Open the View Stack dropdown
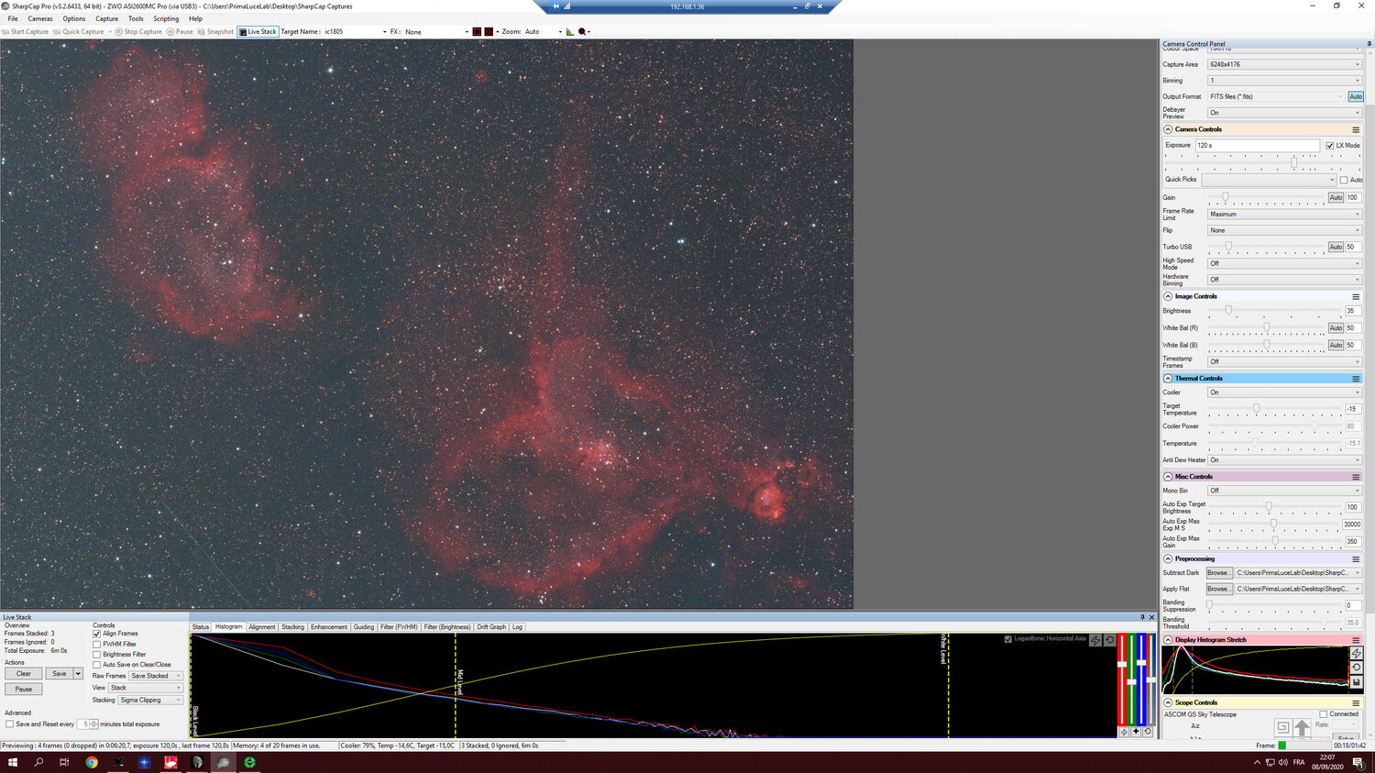The width and height of the screenshot is (1375, 773). pos(146,688)
